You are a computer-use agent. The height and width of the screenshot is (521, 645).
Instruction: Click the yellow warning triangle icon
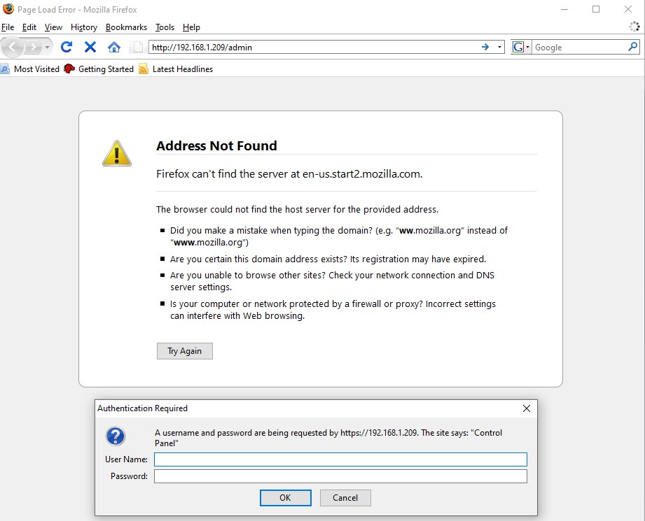click(117, 153)
